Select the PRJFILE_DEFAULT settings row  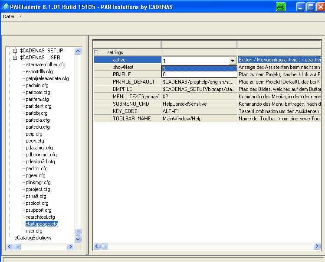(207, 82)
